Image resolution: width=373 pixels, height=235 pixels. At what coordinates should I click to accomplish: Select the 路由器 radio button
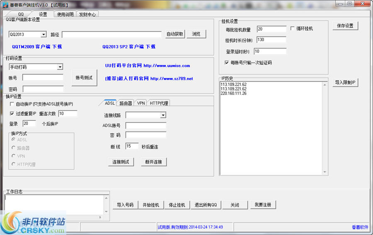14,148
